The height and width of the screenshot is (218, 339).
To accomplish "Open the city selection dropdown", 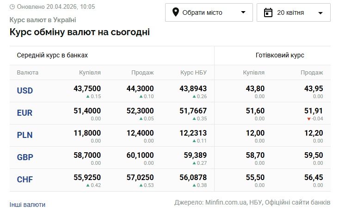I will pos(209,12).
